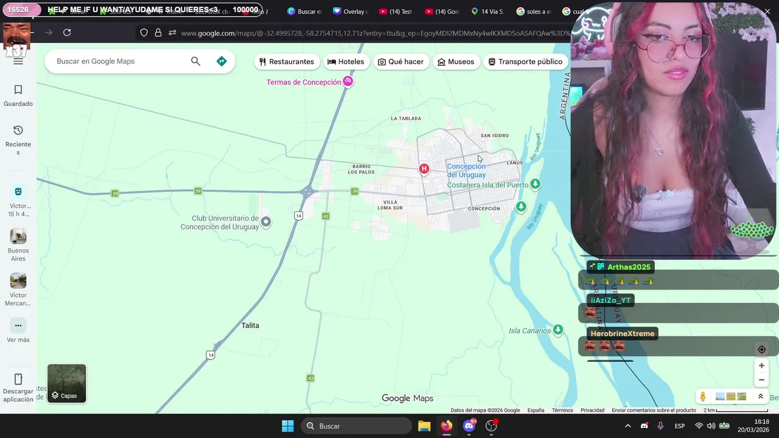Show hidden system tray icons chevron
The image size is (779, 438).
pyautogui.click(x=628, y=426)
